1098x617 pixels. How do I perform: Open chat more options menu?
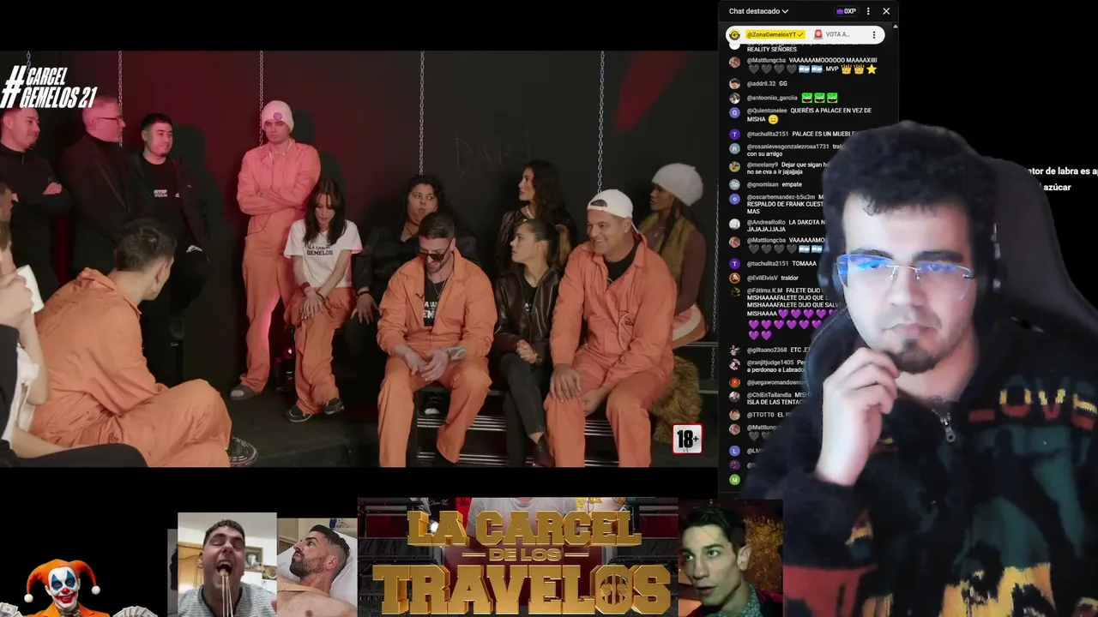(x=868, y=11)
